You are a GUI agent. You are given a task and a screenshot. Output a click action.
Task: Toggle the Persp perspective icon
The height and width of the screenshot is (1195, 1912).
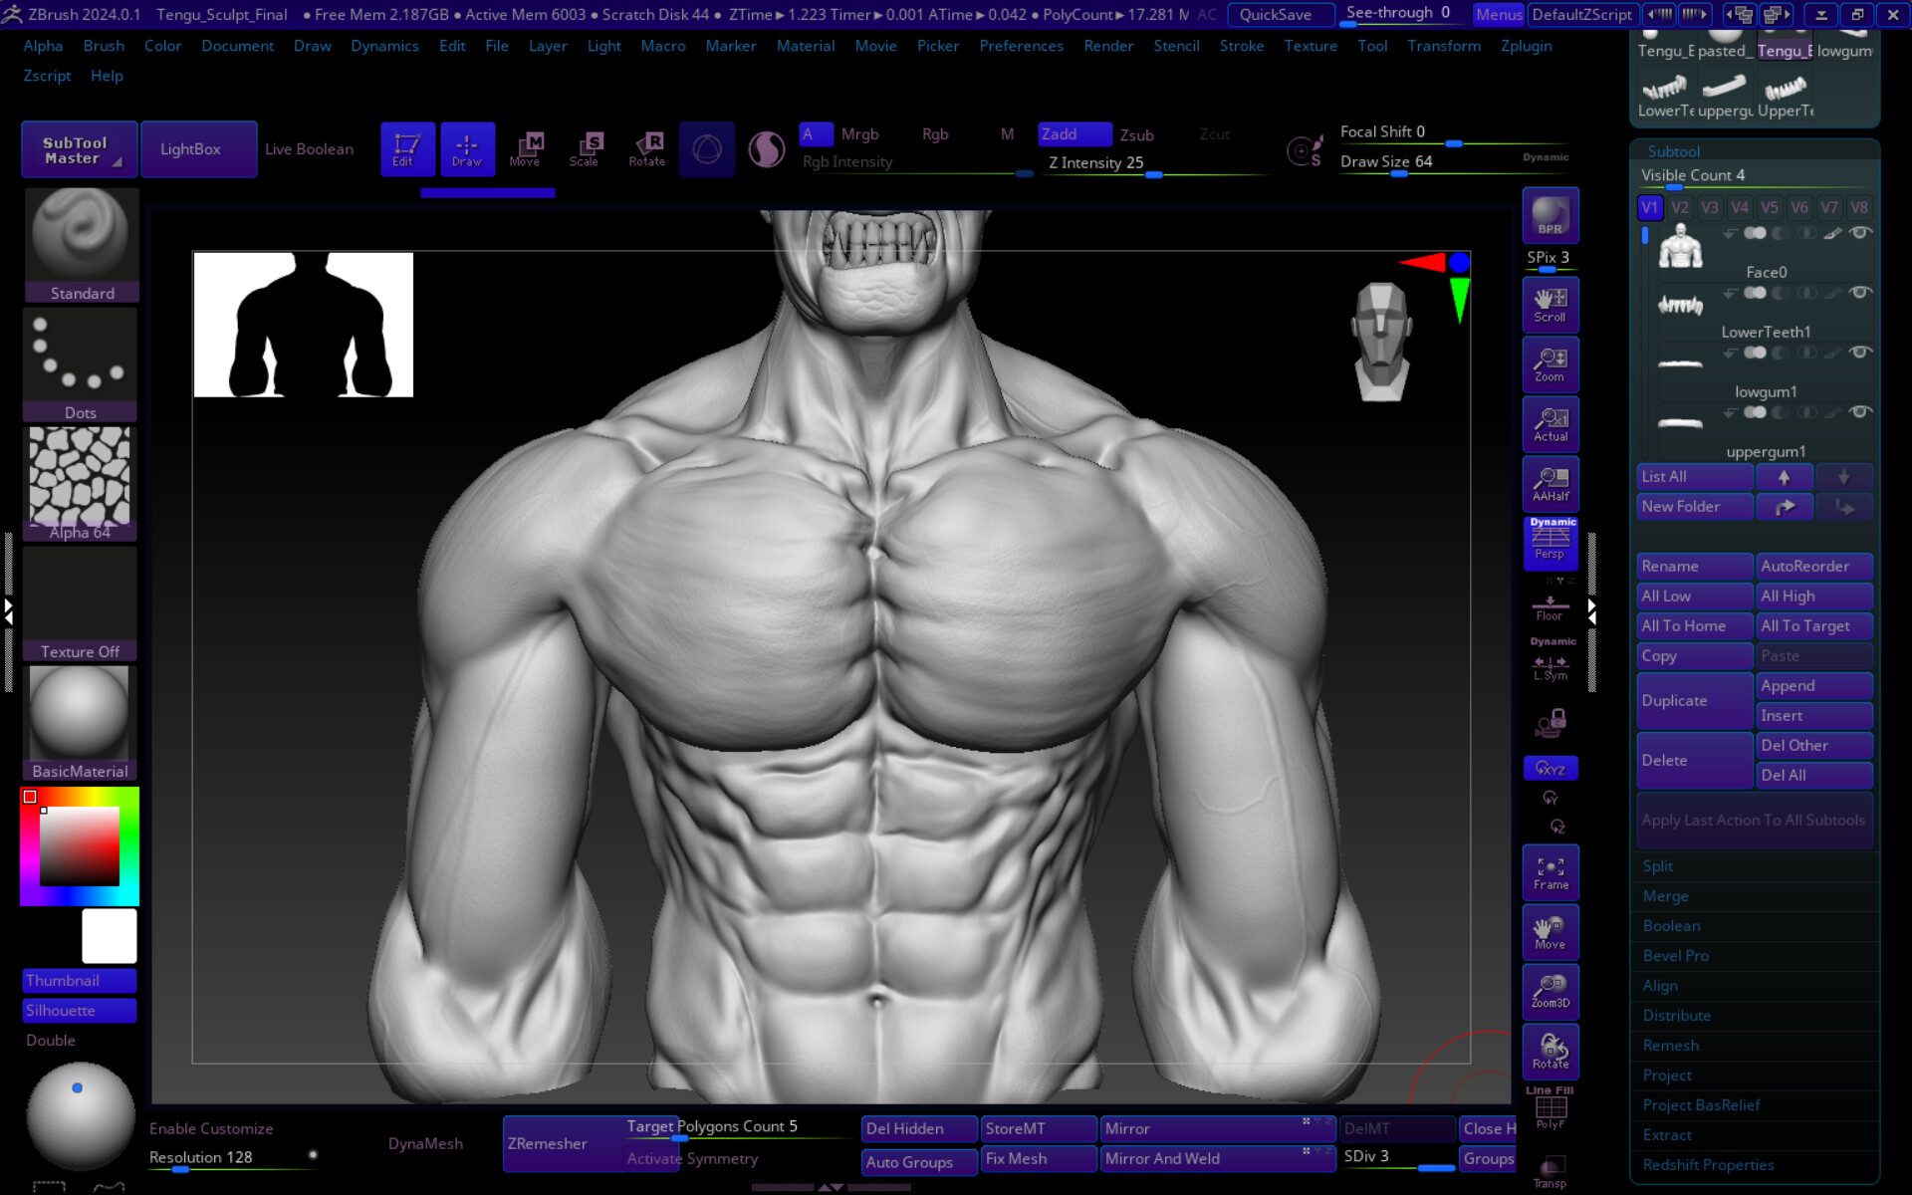(x=1550, y=544)
